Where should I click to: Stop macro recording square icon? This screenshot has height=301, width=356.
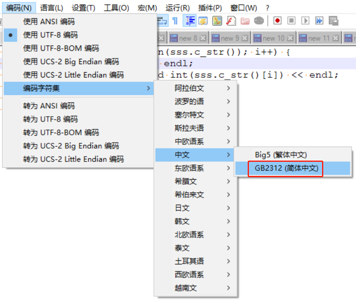[x=291, y=21]
